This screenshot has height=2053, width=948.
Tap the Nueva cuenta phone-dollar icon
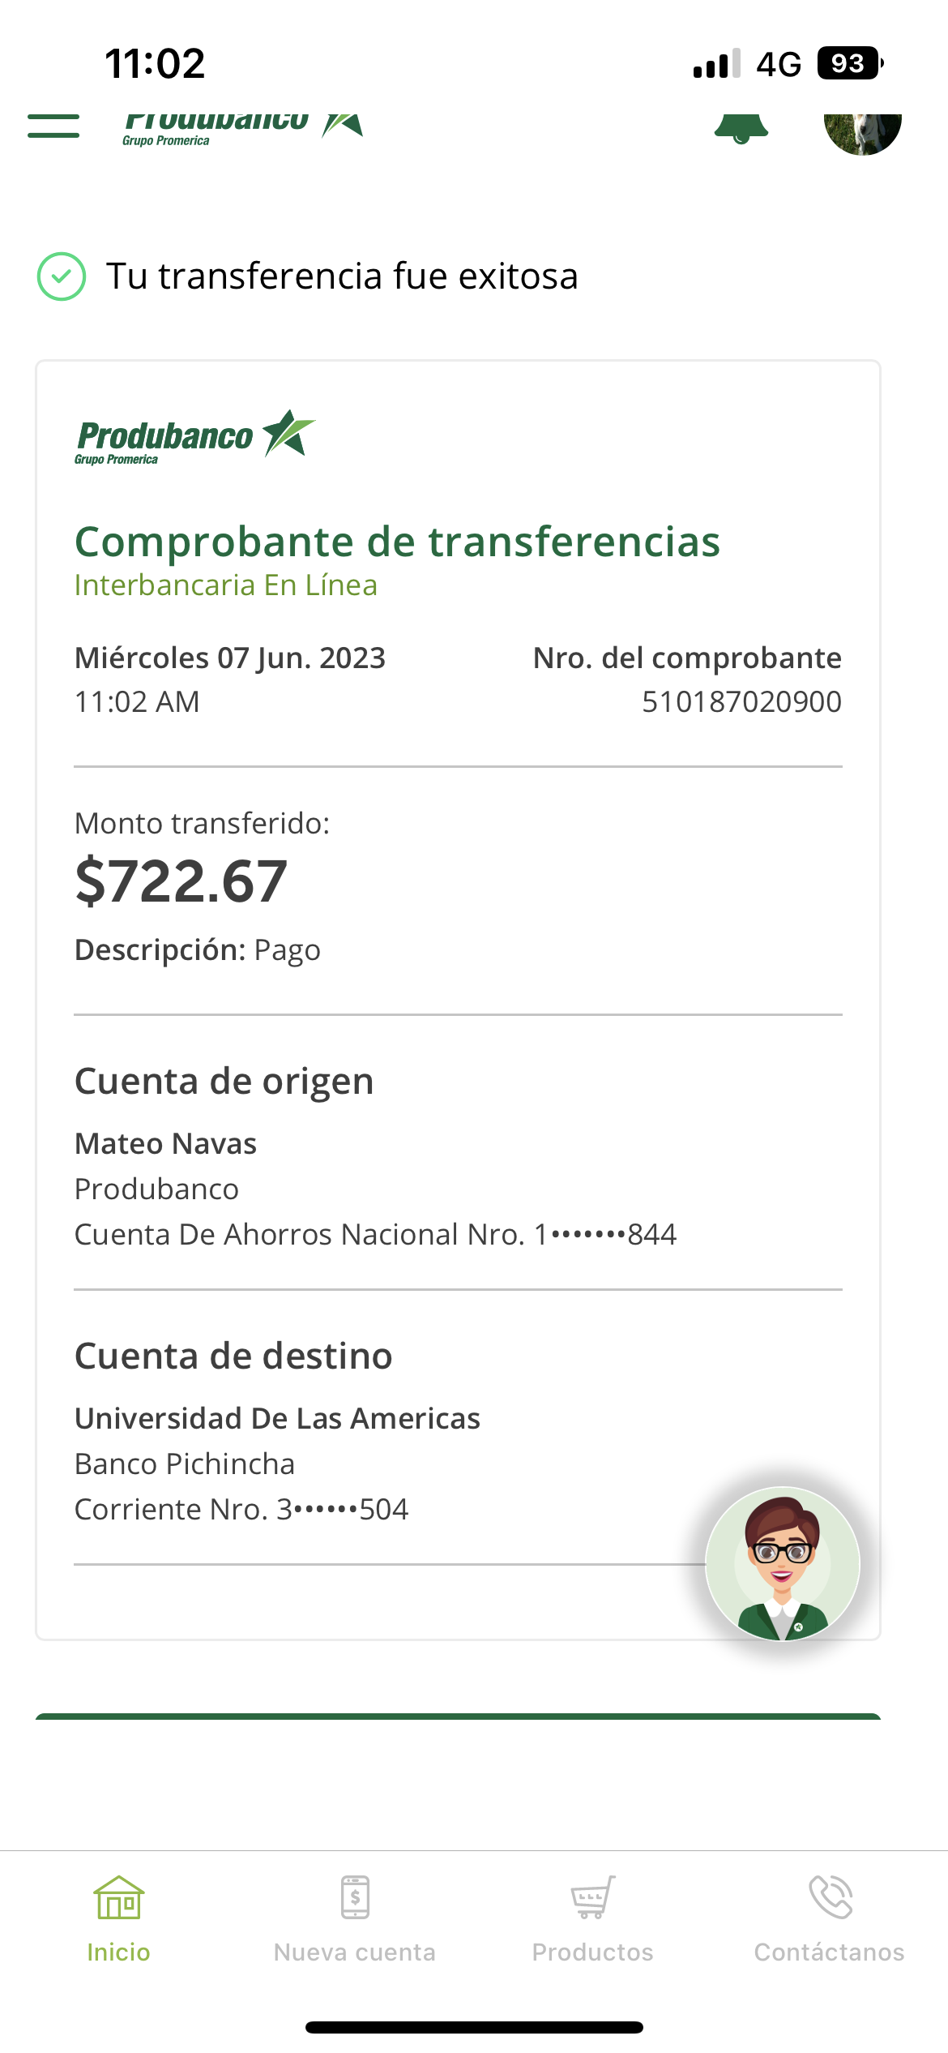(355, 1898)
